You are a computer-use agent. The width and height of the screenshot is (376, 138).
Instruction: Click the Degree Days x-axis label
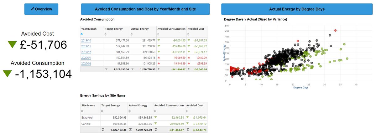pyautogui.click(x=301, y=88)
